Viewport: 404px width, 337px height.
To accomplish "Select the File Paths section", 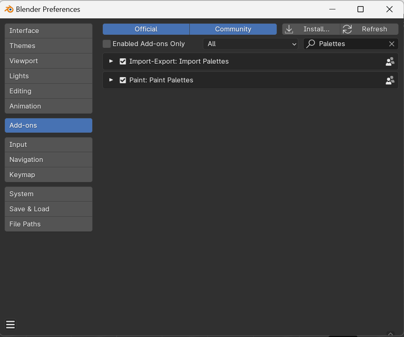I will 49,224.
